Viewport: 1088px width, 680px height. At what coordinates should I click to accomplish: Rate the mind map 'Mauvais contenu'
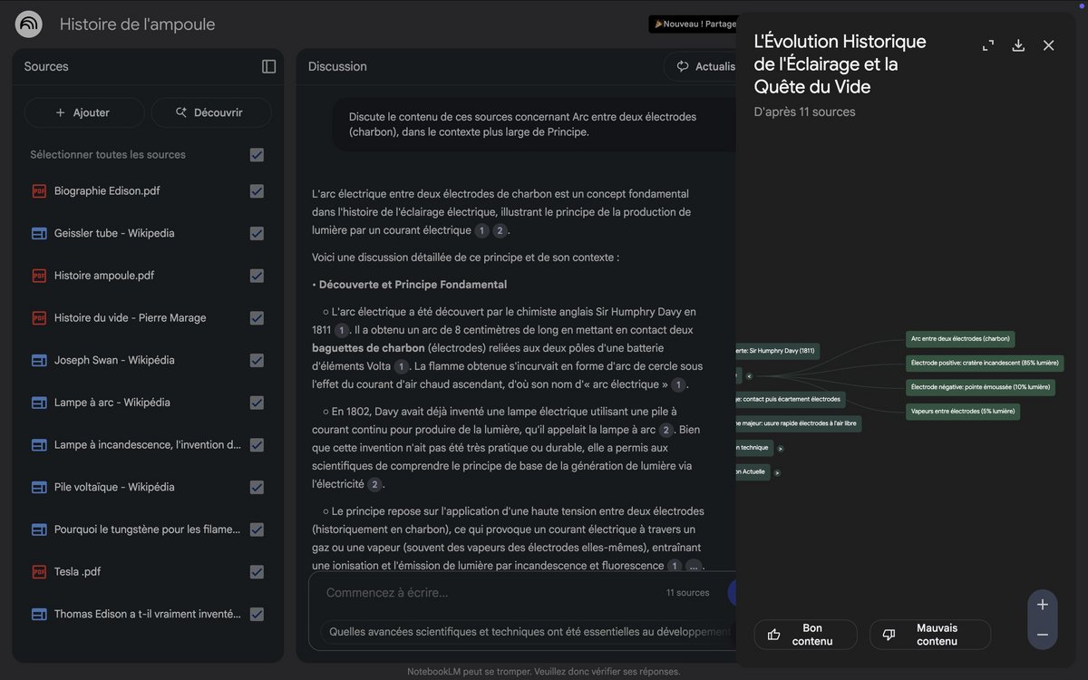coord(930,635)
